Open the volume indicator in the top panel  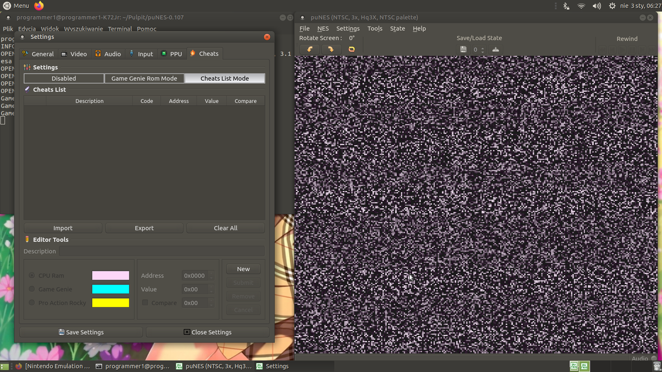(x=597, y=6)
